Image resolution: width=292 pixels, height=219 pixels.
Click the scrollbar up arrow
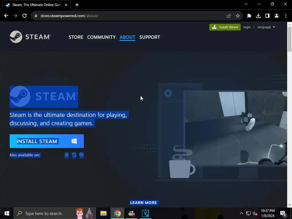click(290, 24)
